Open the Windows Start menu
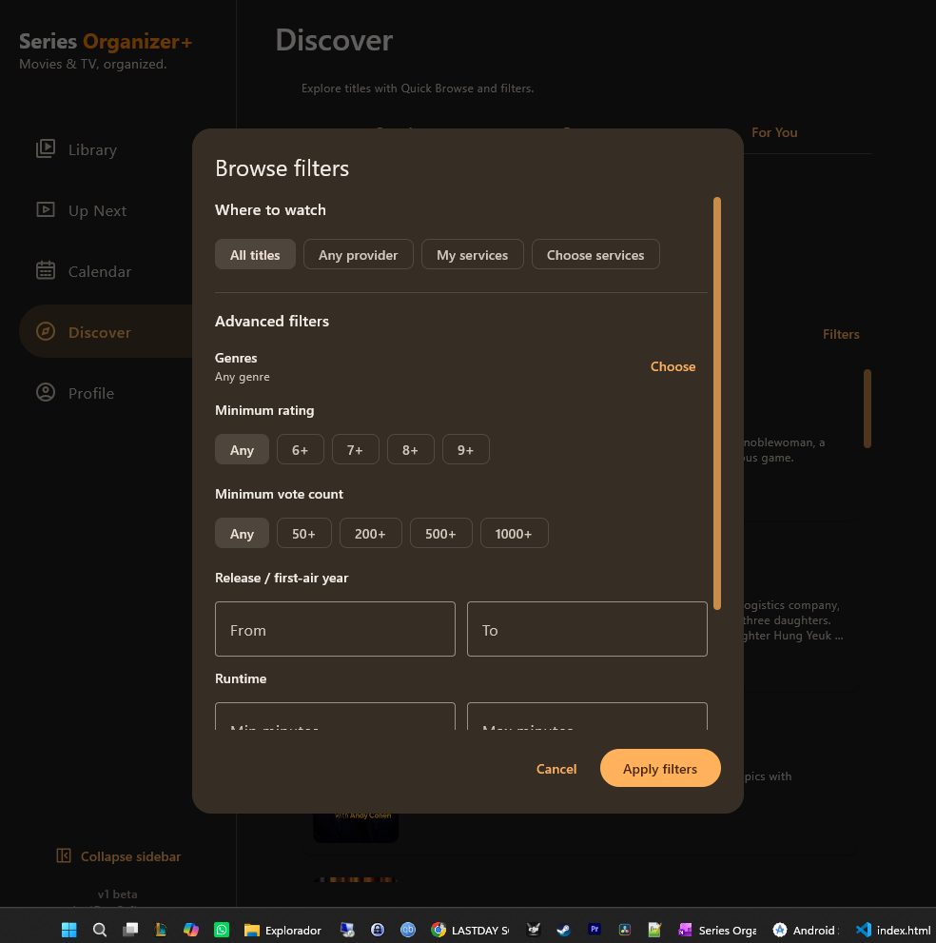The width and height of the screenshot is (936, 943). pyautogui.click(x=69, y=930)
